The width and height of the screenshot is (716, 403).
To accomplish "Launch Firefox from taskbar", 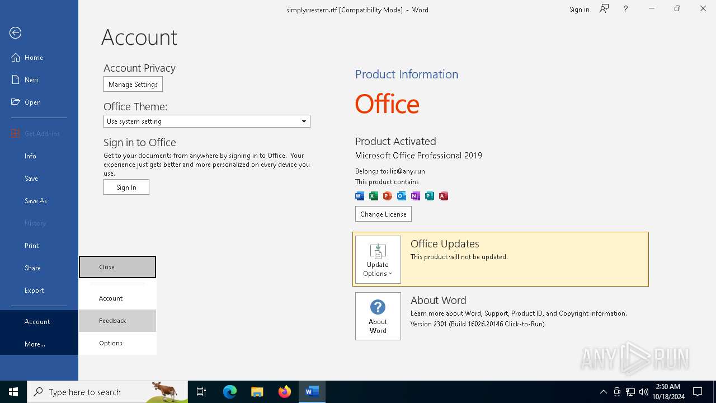I will (x=285, y=392).
